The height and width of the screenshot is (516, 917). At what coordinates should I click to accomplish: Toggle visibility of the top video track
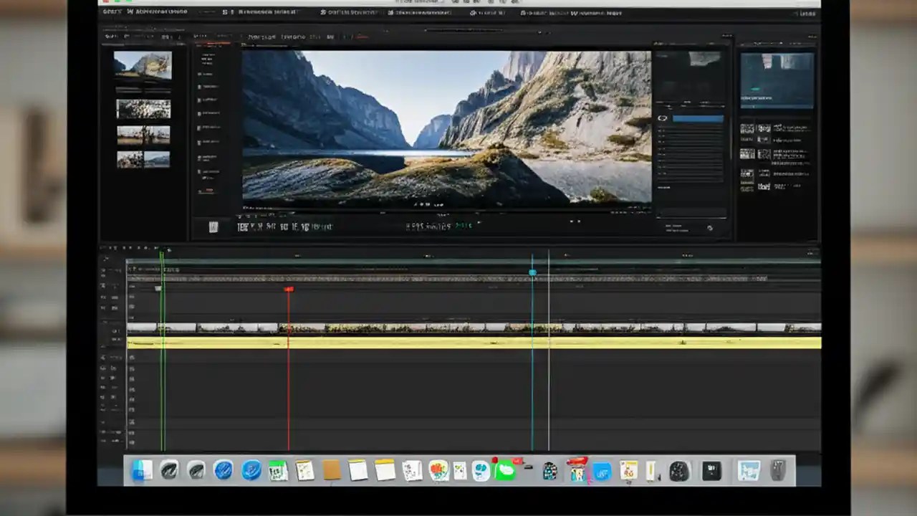[113, 287]
